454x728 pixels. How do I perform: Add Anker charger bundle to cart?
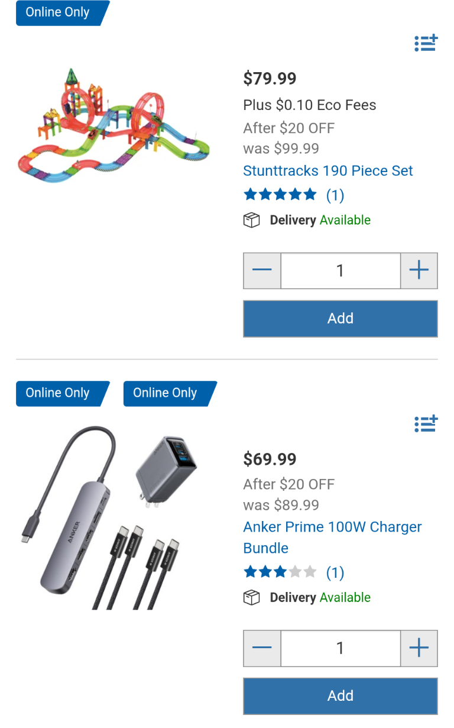(x=340, y=696)
